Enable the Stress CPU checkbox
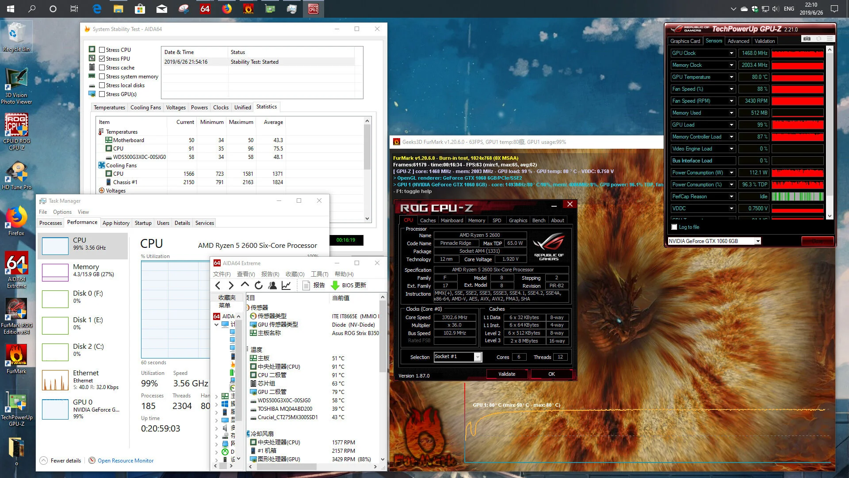 click(x=102, y=50)
